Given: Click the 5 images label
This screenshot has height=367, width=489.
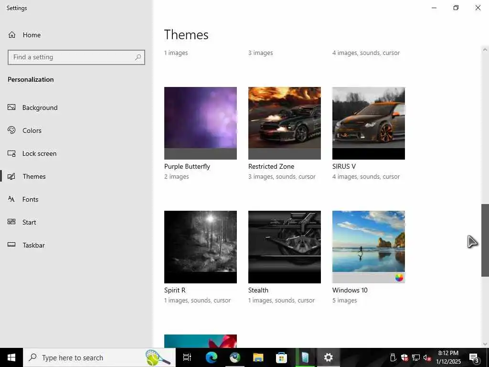Looking at the screenshot, I should [x=345, y=300].
